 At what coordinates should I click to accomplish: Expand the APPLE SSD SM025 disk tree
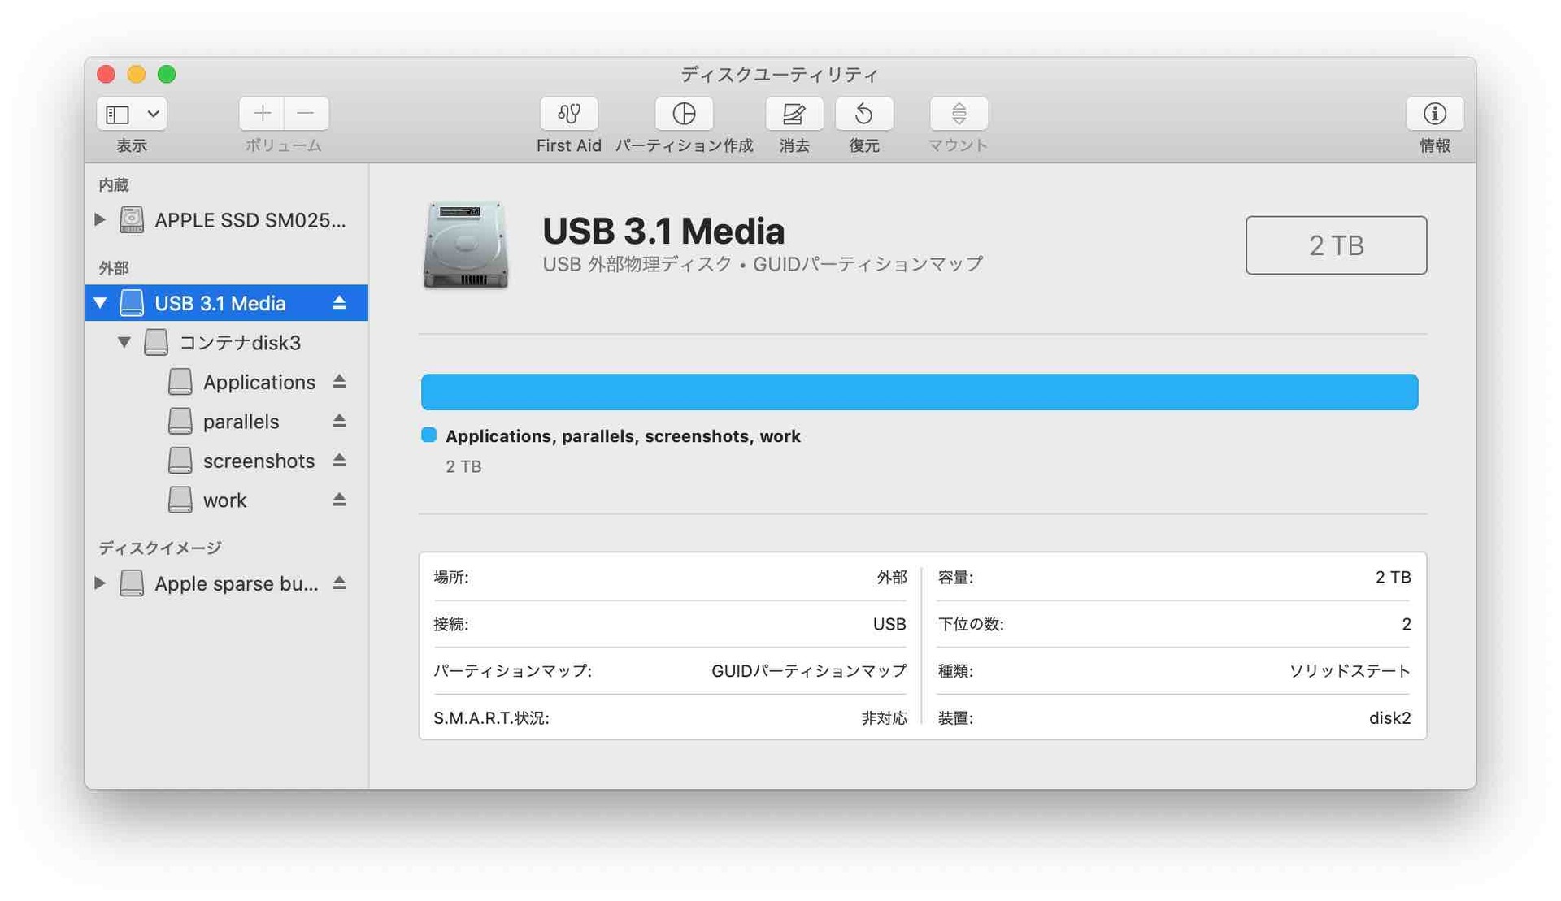(100, 219)
